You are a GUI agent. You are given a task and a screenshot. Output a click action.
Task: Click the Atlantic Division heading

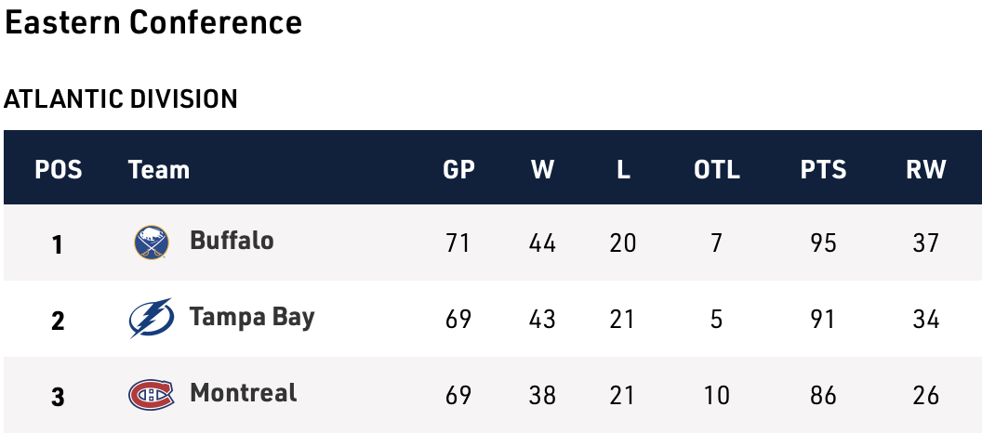(121, 98)
